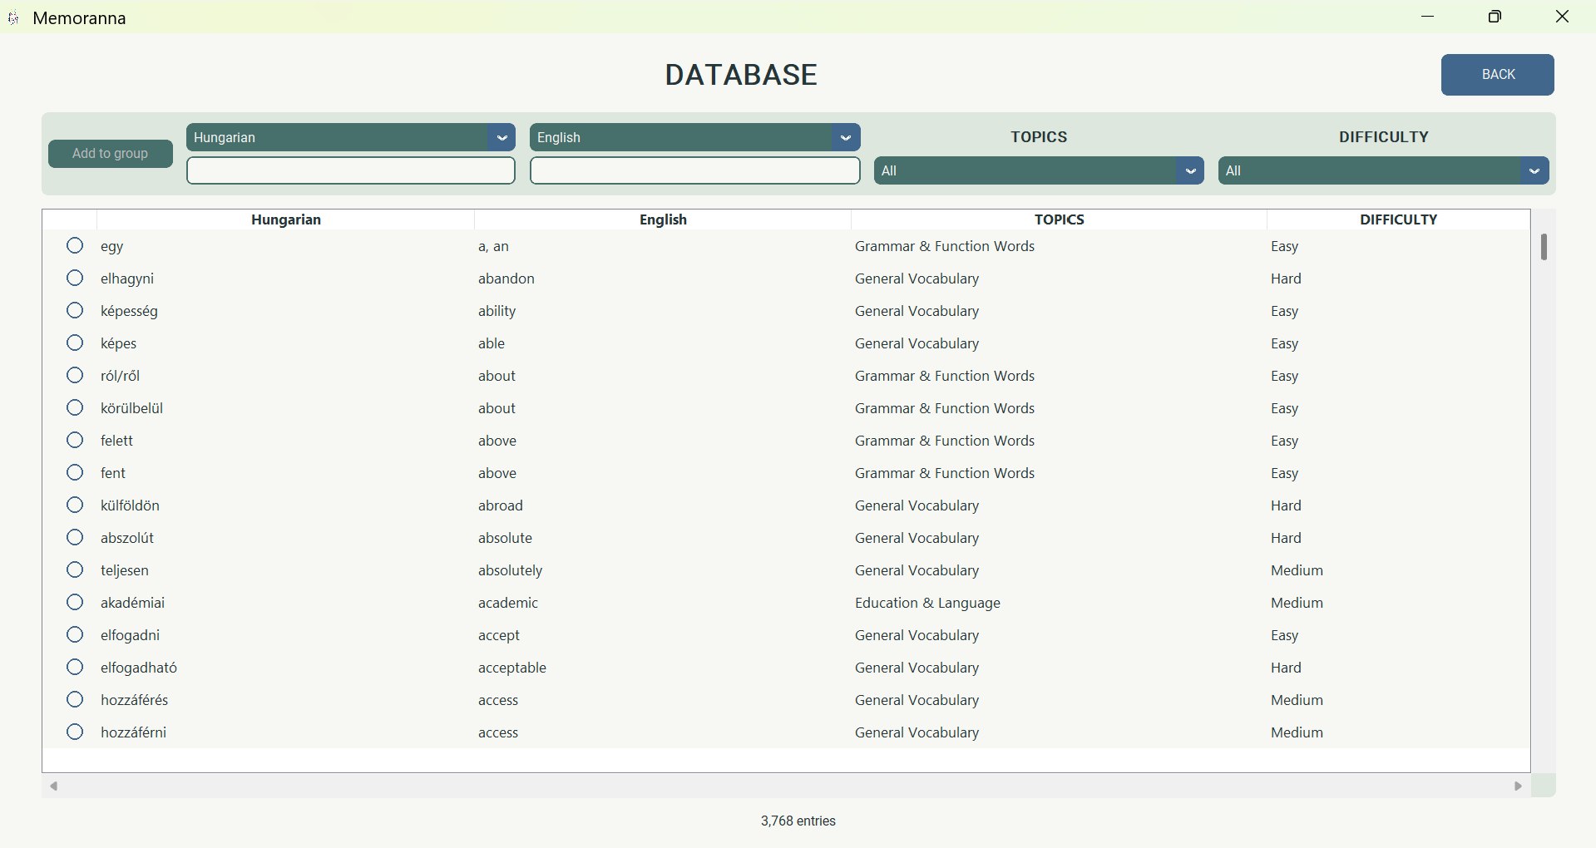
Task: Minimize the Memoranna window
Action: pyautogui.click(x=1428, y=17)
